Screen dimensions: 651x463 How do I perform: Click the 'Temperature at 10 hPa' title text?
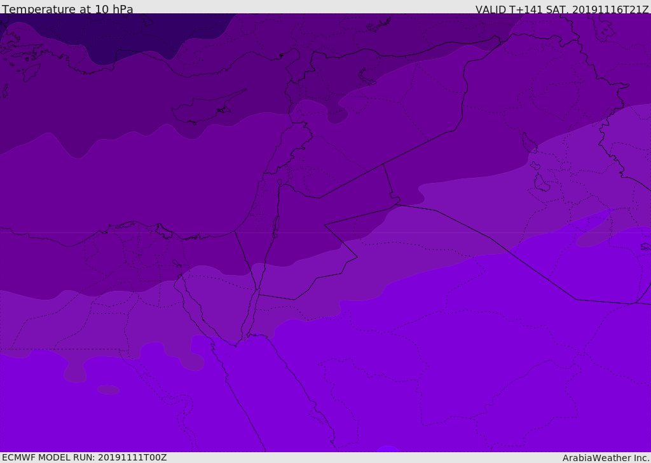(x=67, y=9)
